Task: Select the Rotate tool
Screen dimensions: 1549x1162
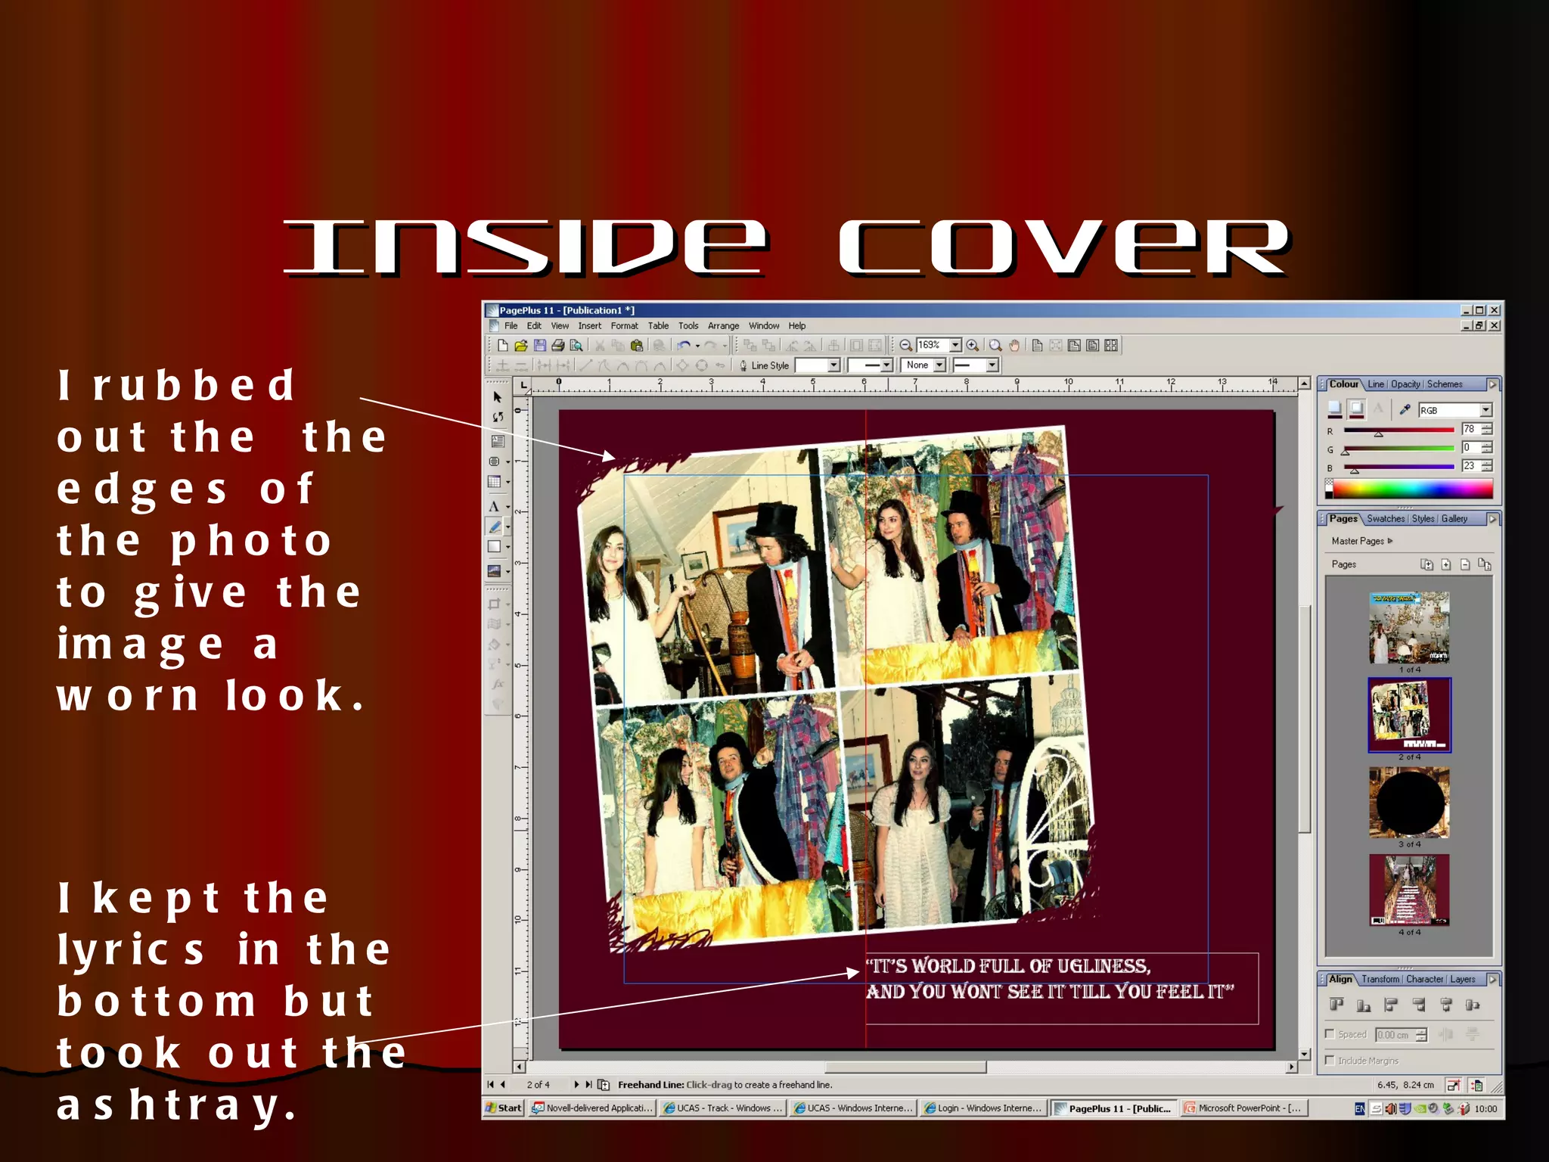Action: coord(497,418)
